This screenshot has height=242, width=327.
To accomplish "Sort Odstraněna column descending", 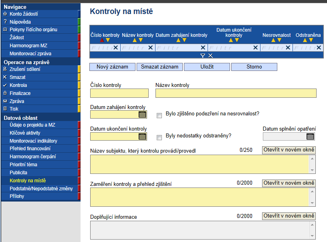I will [311, 40].
